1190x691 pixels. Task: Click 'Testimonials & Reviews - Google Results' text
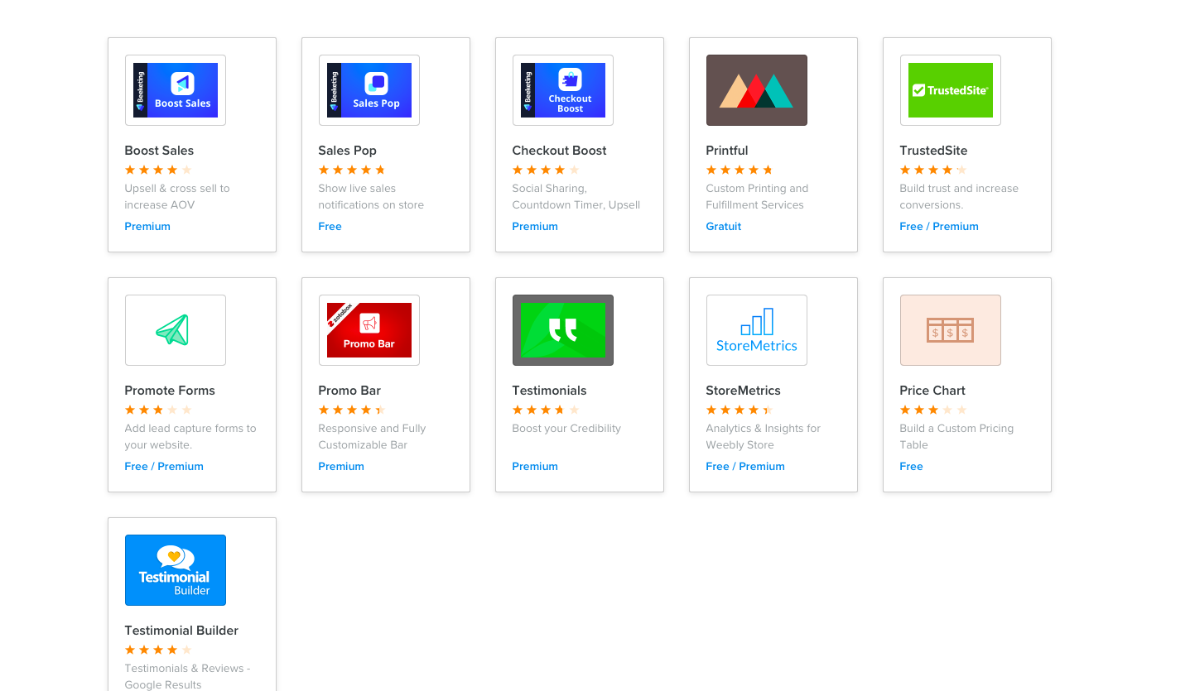[x=187, y=677]
